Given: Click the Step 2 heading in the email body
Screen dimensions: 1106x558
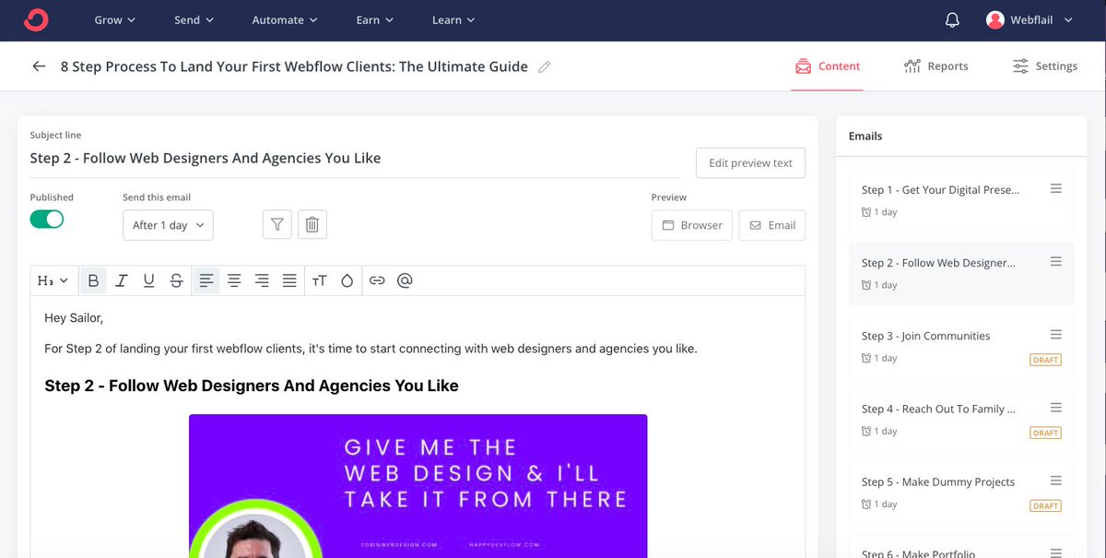Looking at the screenshot, I should [251, 386].
